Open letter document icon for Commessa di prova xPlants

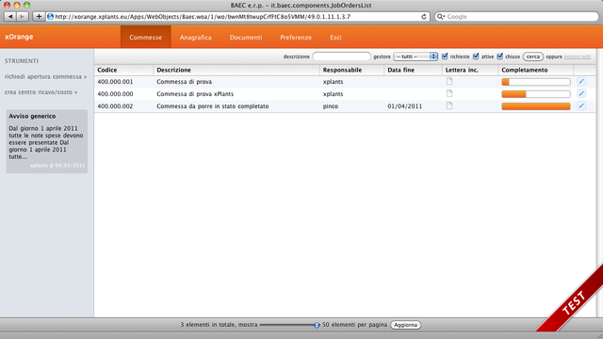[449, 93]
